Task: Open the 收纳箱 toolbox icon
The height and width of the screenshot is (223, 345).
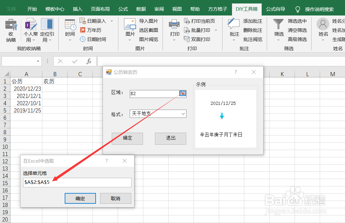Action: (11, 24)
